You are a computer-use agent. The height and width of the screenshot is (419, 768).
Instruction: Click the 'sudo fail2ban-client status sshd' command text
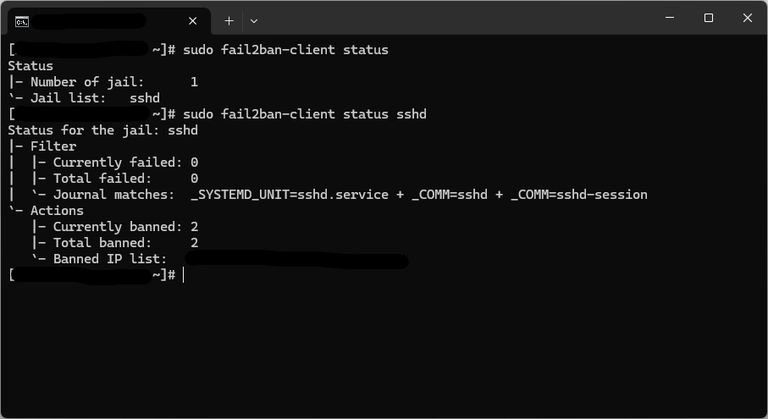click(x=304, y=114)
